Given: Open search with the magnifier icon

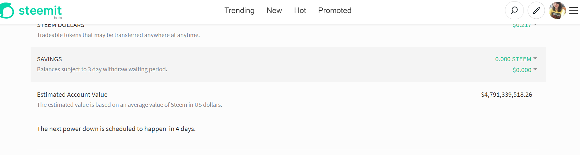Looking at the screenshot, I should click(514, 10).
